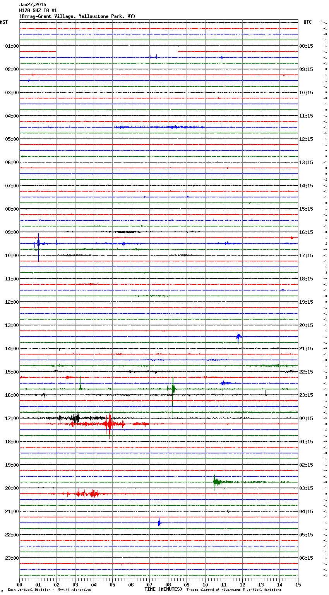
Task: Click the 14:15 UTC row label
Action: (306, 186)
